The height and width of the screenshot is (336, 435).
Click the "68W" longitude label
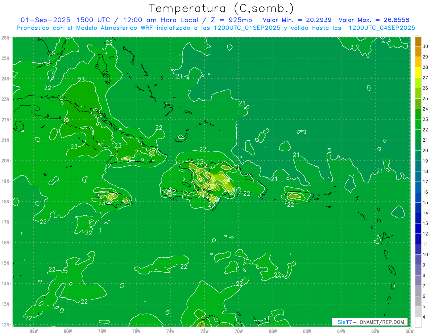(x=273, y=331)
